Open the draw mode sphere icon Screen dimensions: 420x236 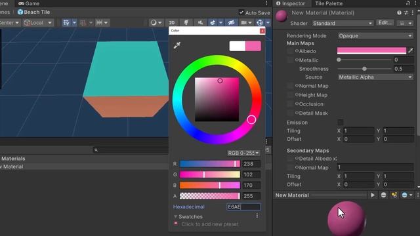click(x=154, y=23)
